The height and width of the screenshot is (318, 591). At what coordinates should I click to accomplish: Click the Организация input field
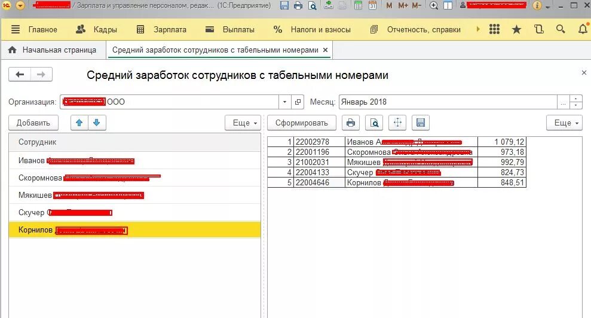click(169, 102)
